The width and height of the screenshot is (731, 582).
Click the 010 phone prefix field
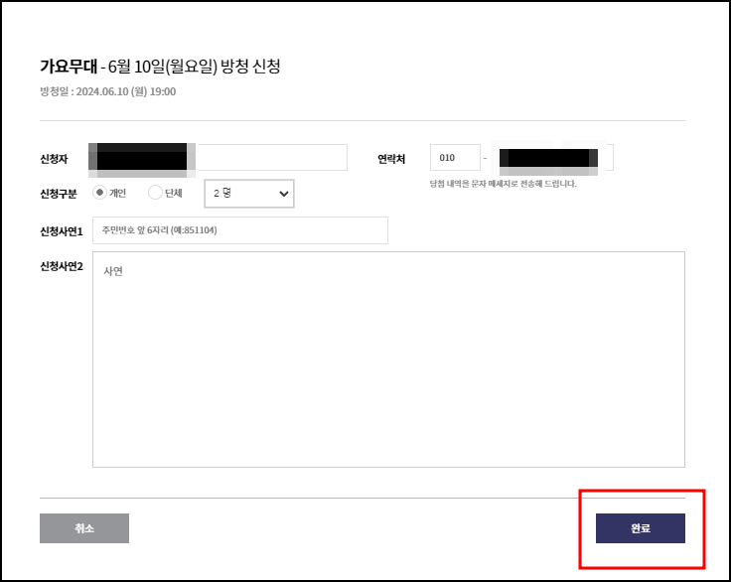pyautogui.click(x=455, y=158)
